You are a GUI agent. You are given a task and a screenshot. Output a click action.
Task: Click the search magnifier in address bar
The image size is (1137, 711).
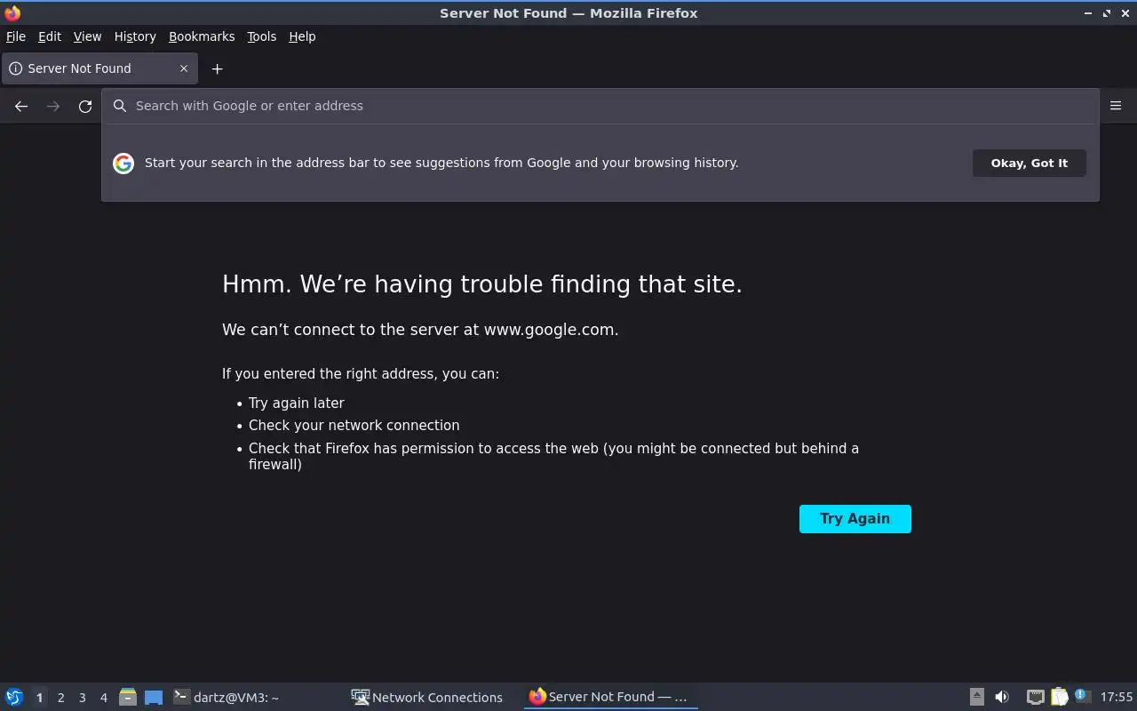coord(120,106)
